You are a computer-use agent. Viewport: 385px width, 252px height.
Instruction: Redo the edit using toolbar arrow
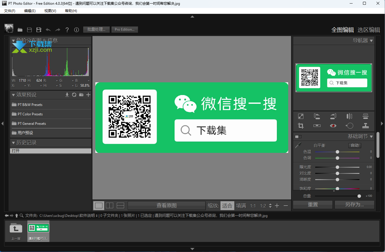coord(58,30)
